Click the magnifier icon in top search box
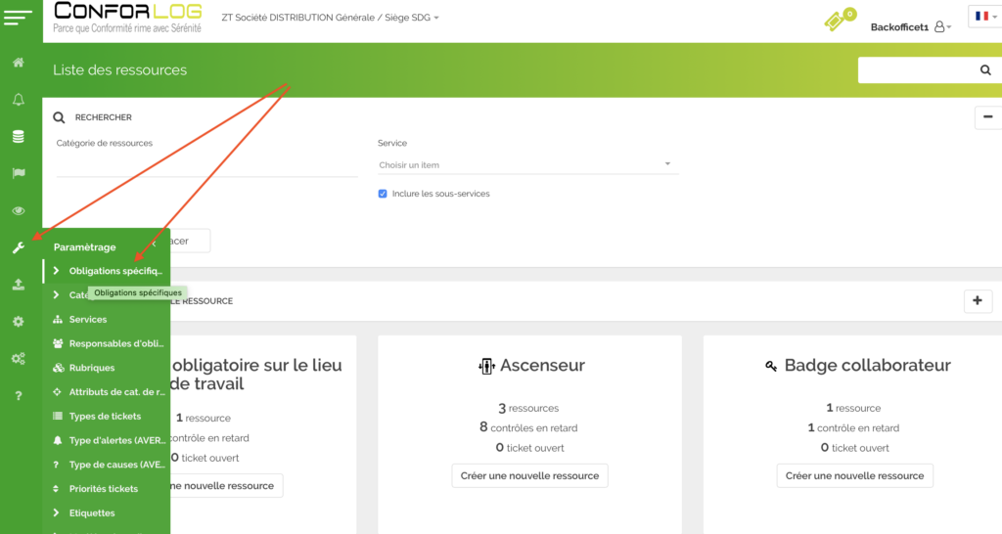 pos(984,70)
